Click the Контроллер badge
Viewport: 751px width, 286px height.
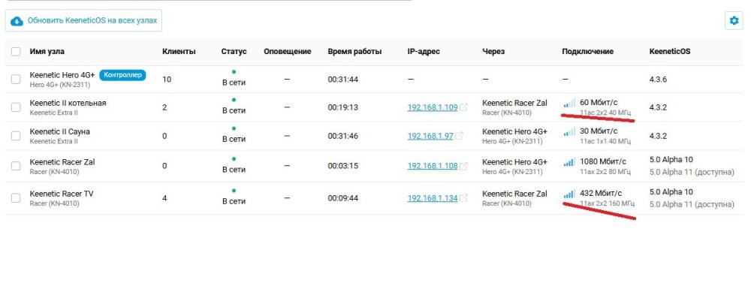[122, 75]
